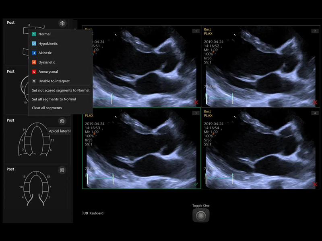Image resolution: width=322 pixels, height=241 pixels.
Task: Select the light blue Hypokinetic score
Action: click(x=47, y=43)
